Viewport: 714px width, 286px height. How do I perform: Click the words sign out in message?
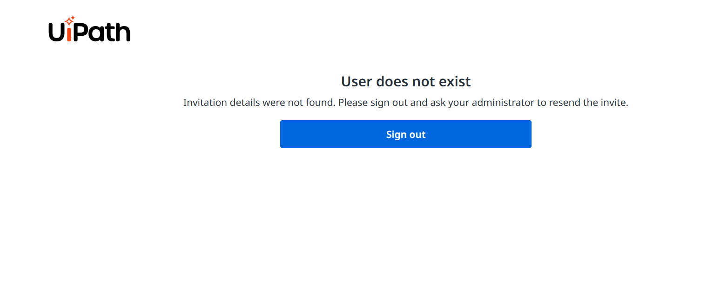389,103
